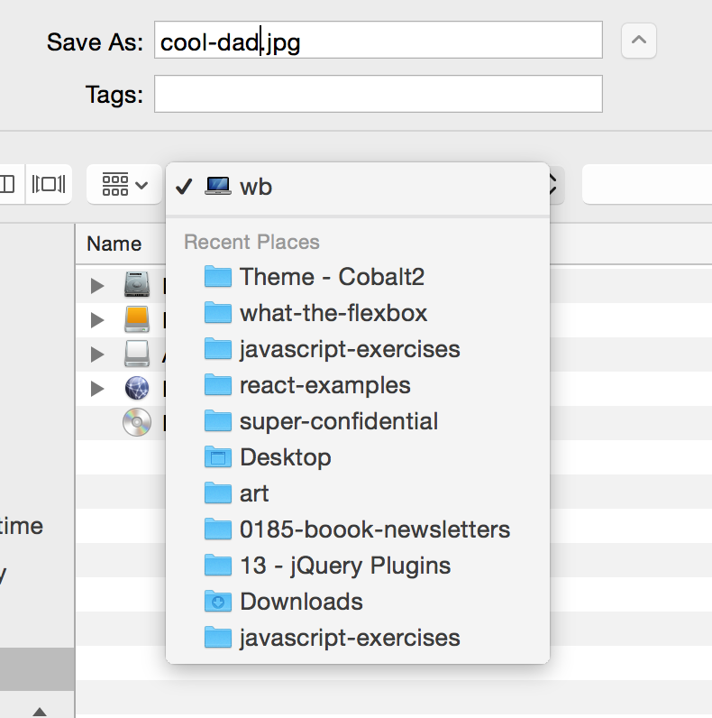Click the search field in the toolbar
This screenshot has width=712, height=718.
coord(647,185)
